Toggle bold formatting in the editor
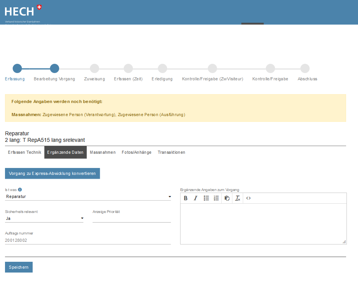 click(x=186, y=198)
